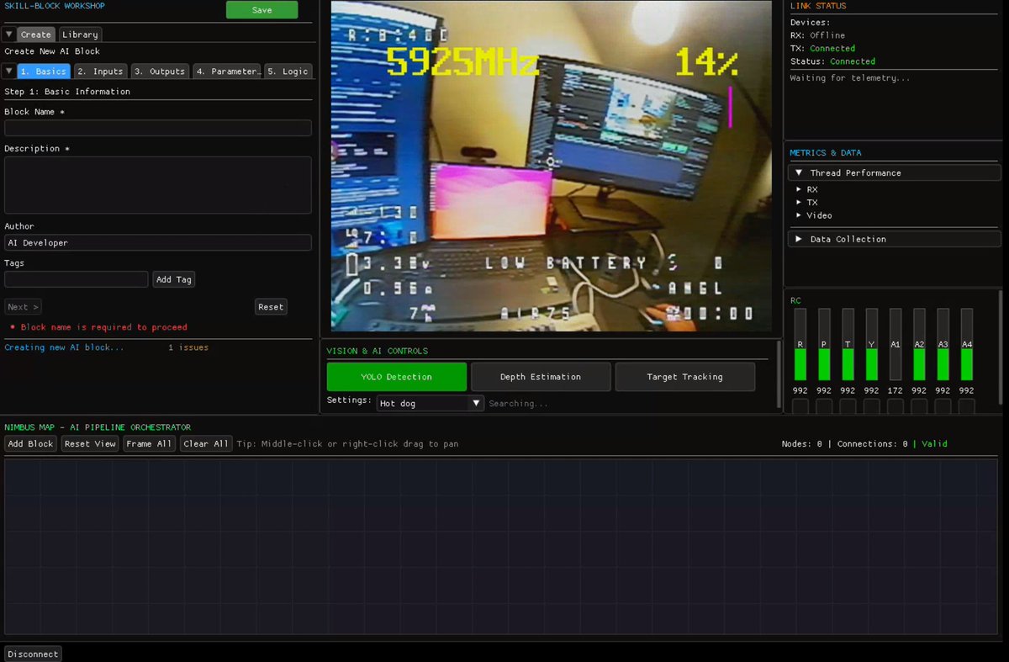This screenshot has height=662, width=1009.
Task: Open the Hot dog detection target dropdown
Action: click(x=430, y=402)
